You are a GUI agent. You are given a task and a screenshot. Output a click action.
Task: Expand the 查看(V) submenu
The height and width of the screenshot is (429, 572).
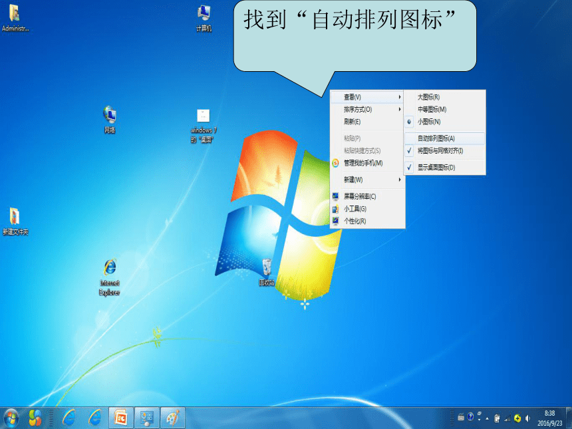367,97
